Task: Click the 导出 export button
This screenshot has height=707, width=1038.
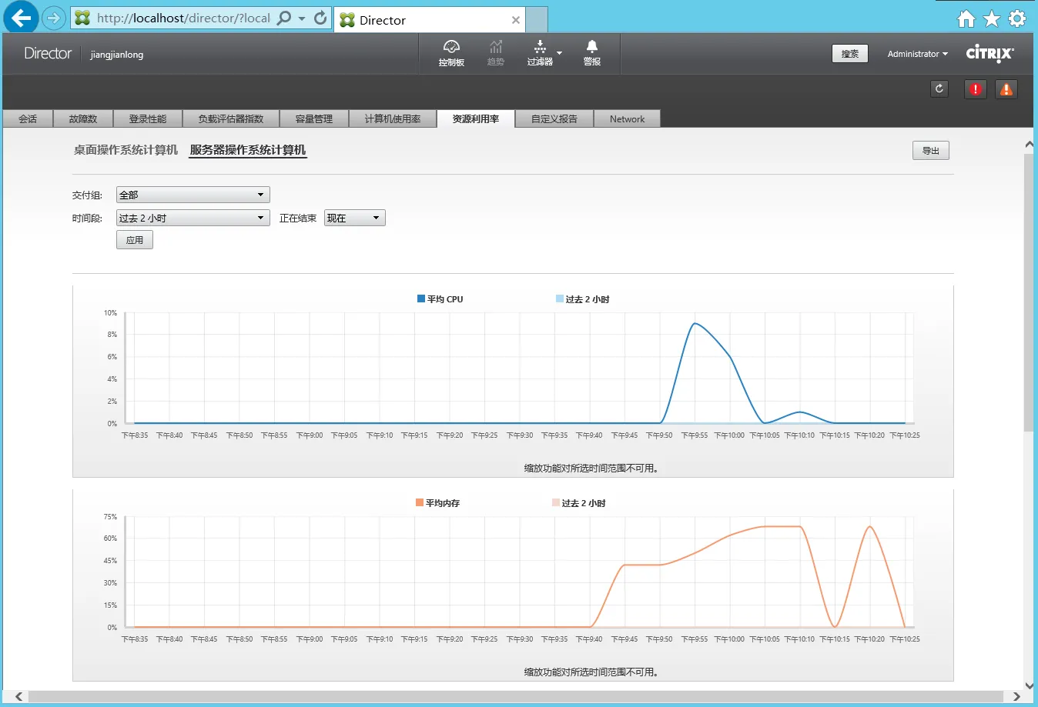Action: click(x=931, y=151)
